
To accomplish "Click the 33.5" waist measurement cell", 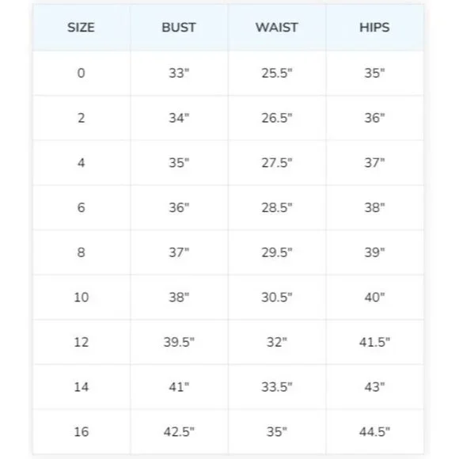I will click(277, 387).
